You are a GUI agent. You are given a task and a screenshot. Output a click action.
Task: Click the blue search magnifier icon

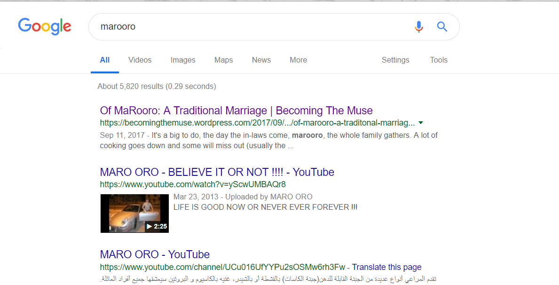pos(442,26)
